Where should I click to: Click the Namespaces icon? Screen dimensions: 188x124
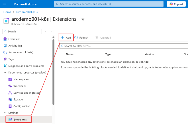click(x=10, y=79)
